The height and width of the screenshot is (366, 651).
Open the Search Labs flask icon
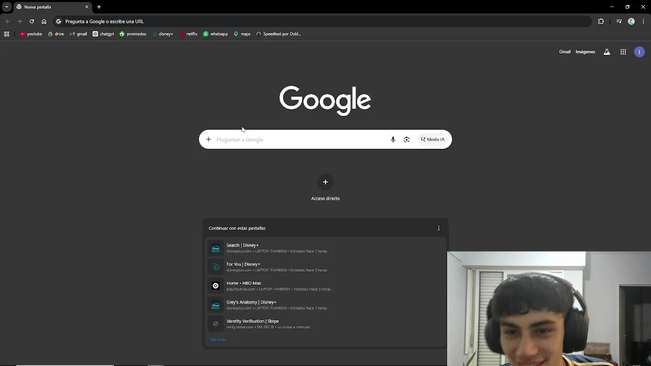(607, 52)
